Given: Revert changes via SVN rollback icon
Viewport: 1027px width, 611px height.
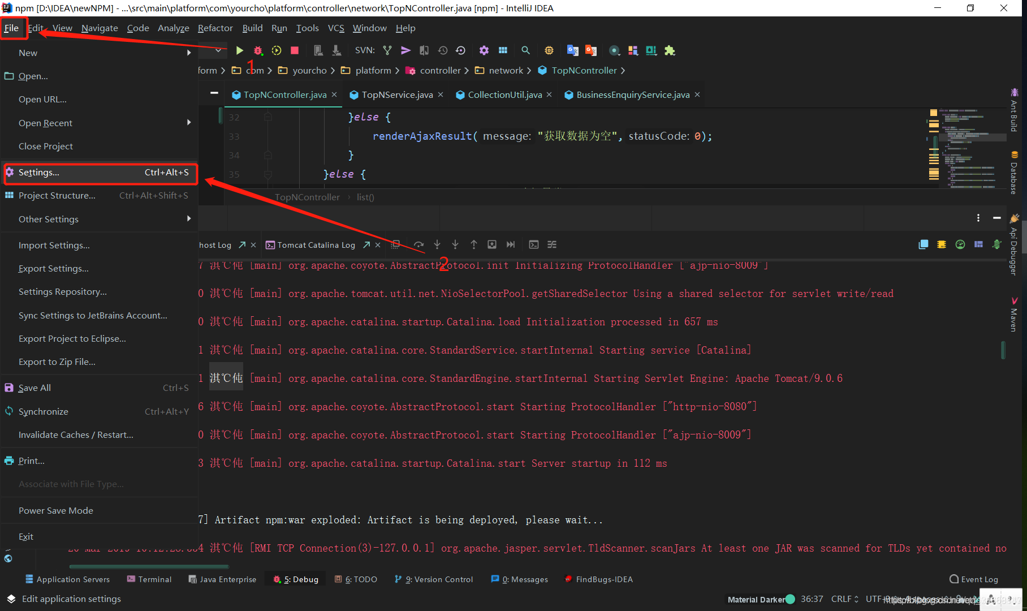Looking at the screenshot, I should point(460,50).
